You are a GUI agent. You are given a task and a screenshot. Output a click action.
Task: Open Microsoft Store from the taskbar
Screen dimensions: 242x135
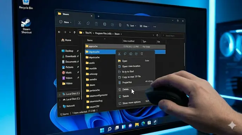click(149, 123)
